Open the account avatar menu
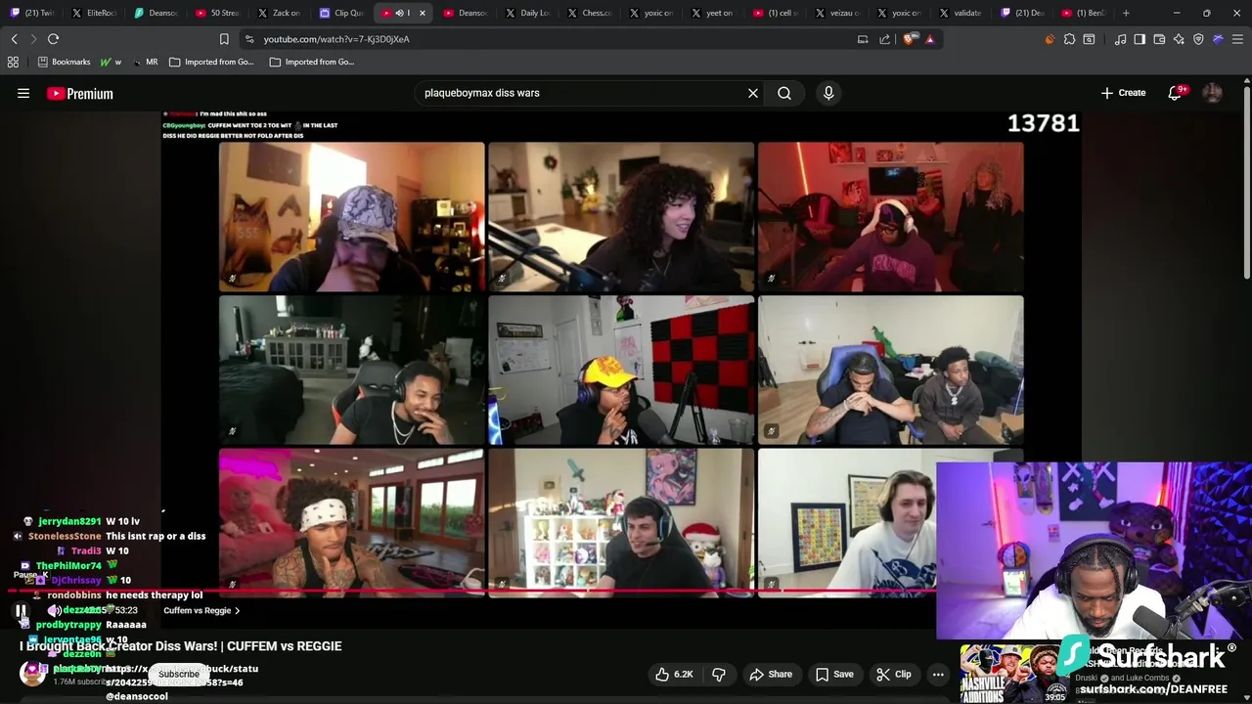 [1213, 93]
